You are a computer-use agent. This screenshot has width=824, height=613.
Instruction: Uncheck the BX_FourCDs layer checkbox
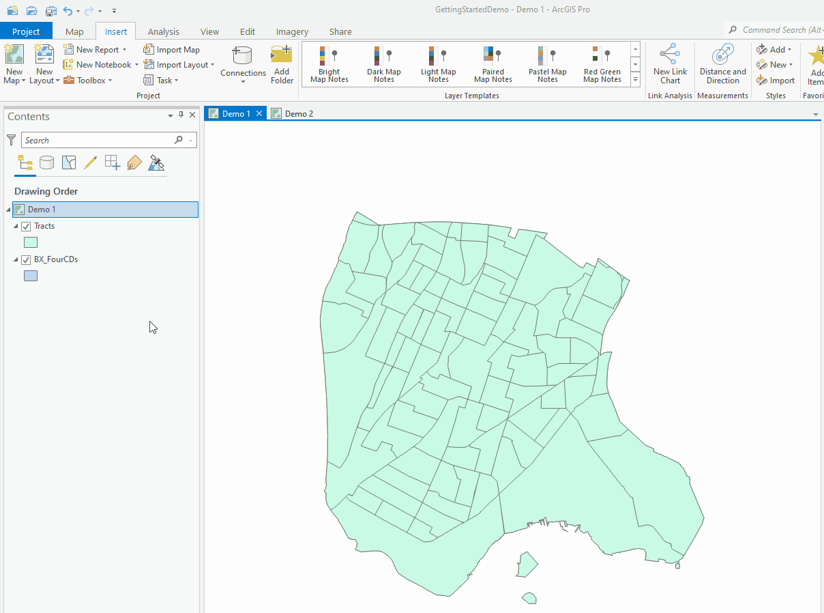(x=26, y=259)
